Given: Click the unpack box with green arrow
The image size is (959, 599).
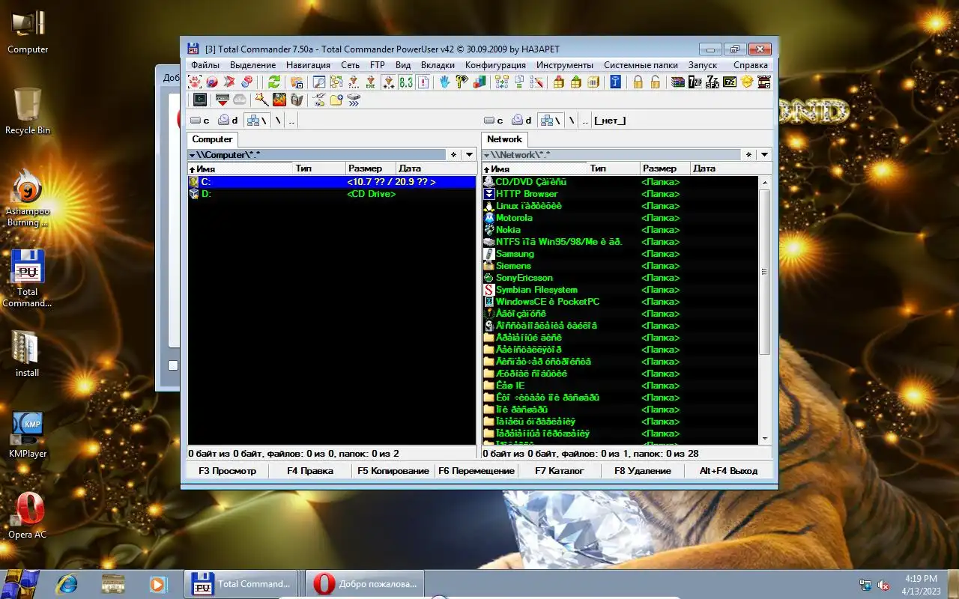Looking at the screenshot, I should [x=576, y=82].
